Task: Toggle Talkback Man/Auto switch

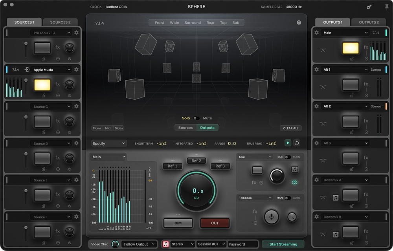Action: point(288,198)
